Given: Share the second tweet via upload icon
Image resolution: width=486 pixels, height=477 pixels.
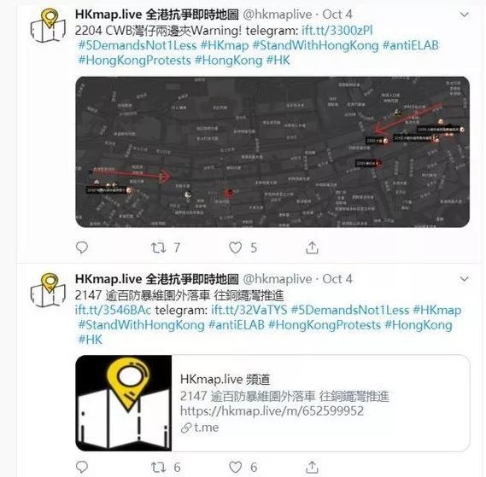Looking at the screenshot, I should (312, 467).
